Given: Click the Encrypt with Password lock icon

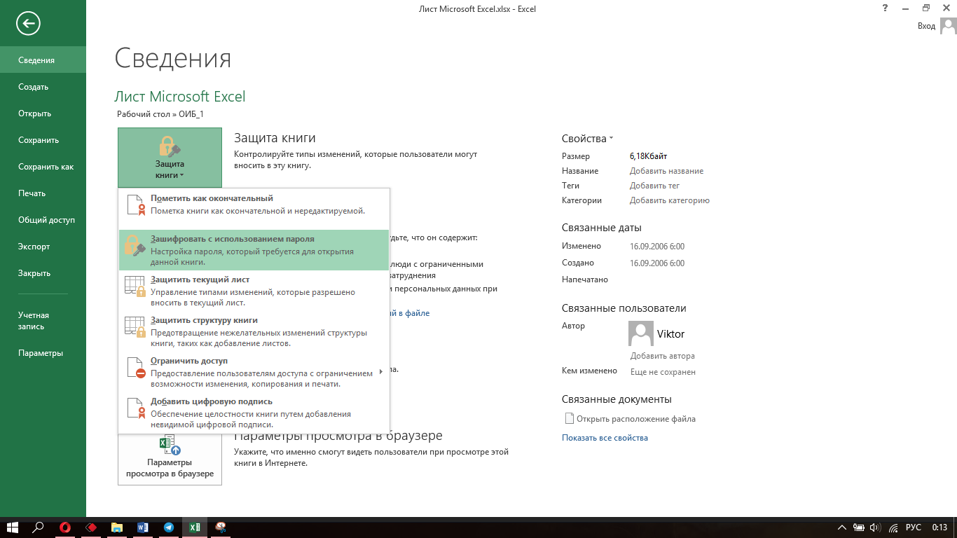Looking at the screenshot, I should point(135,245).
